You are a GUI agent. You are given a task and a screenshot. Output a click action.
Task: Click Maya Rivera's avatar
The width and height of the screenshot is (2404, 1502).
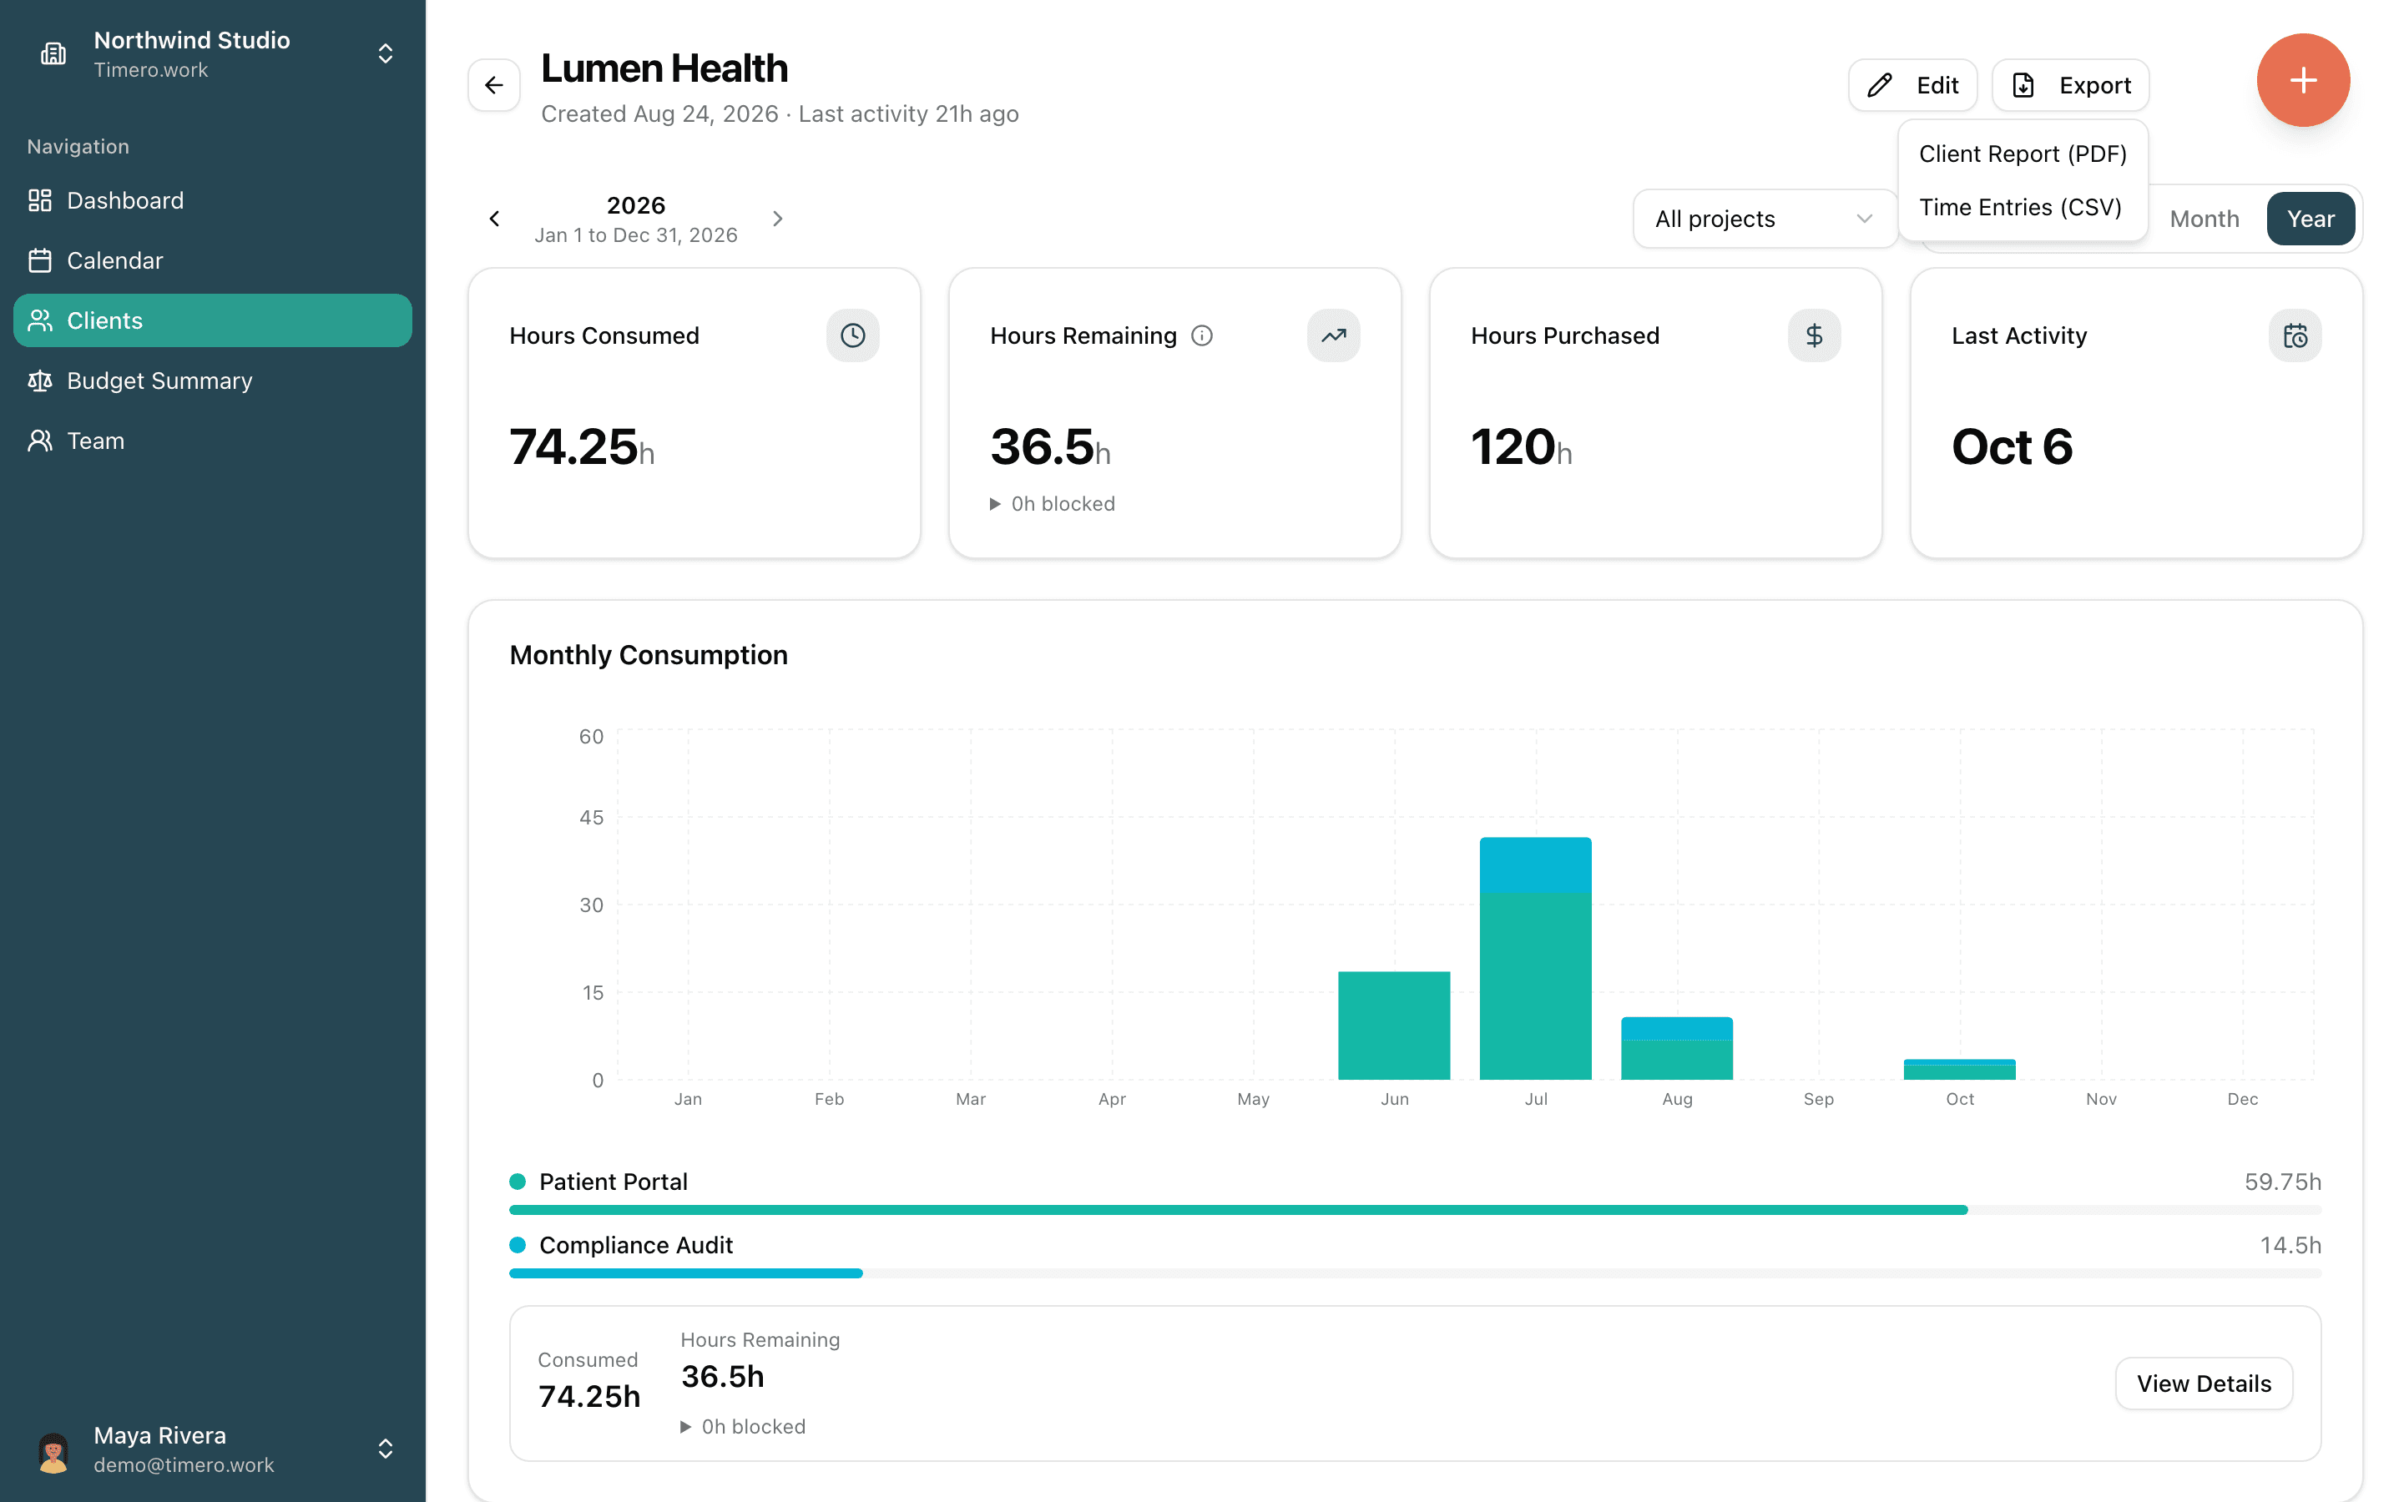[x=53, y=1449]
